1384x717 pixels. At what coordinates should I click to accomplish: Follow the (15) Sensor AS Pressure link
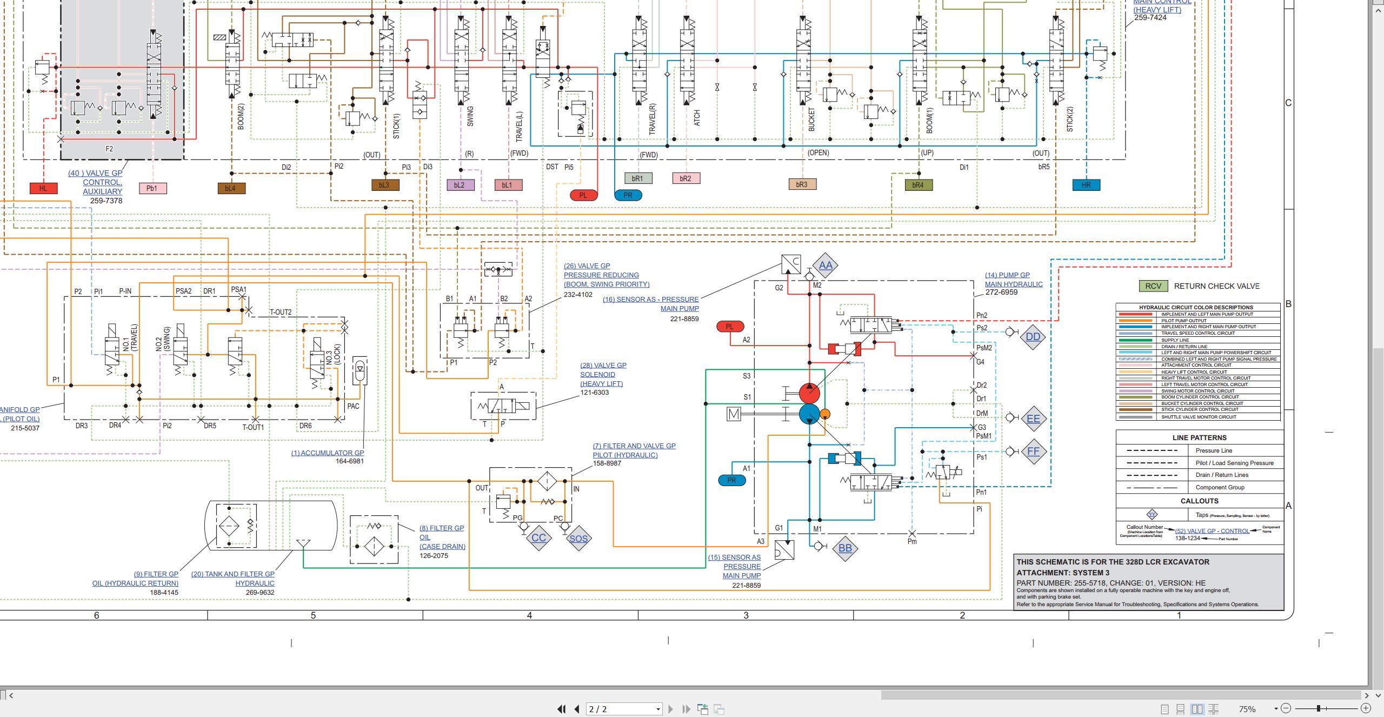coord(735,566)
